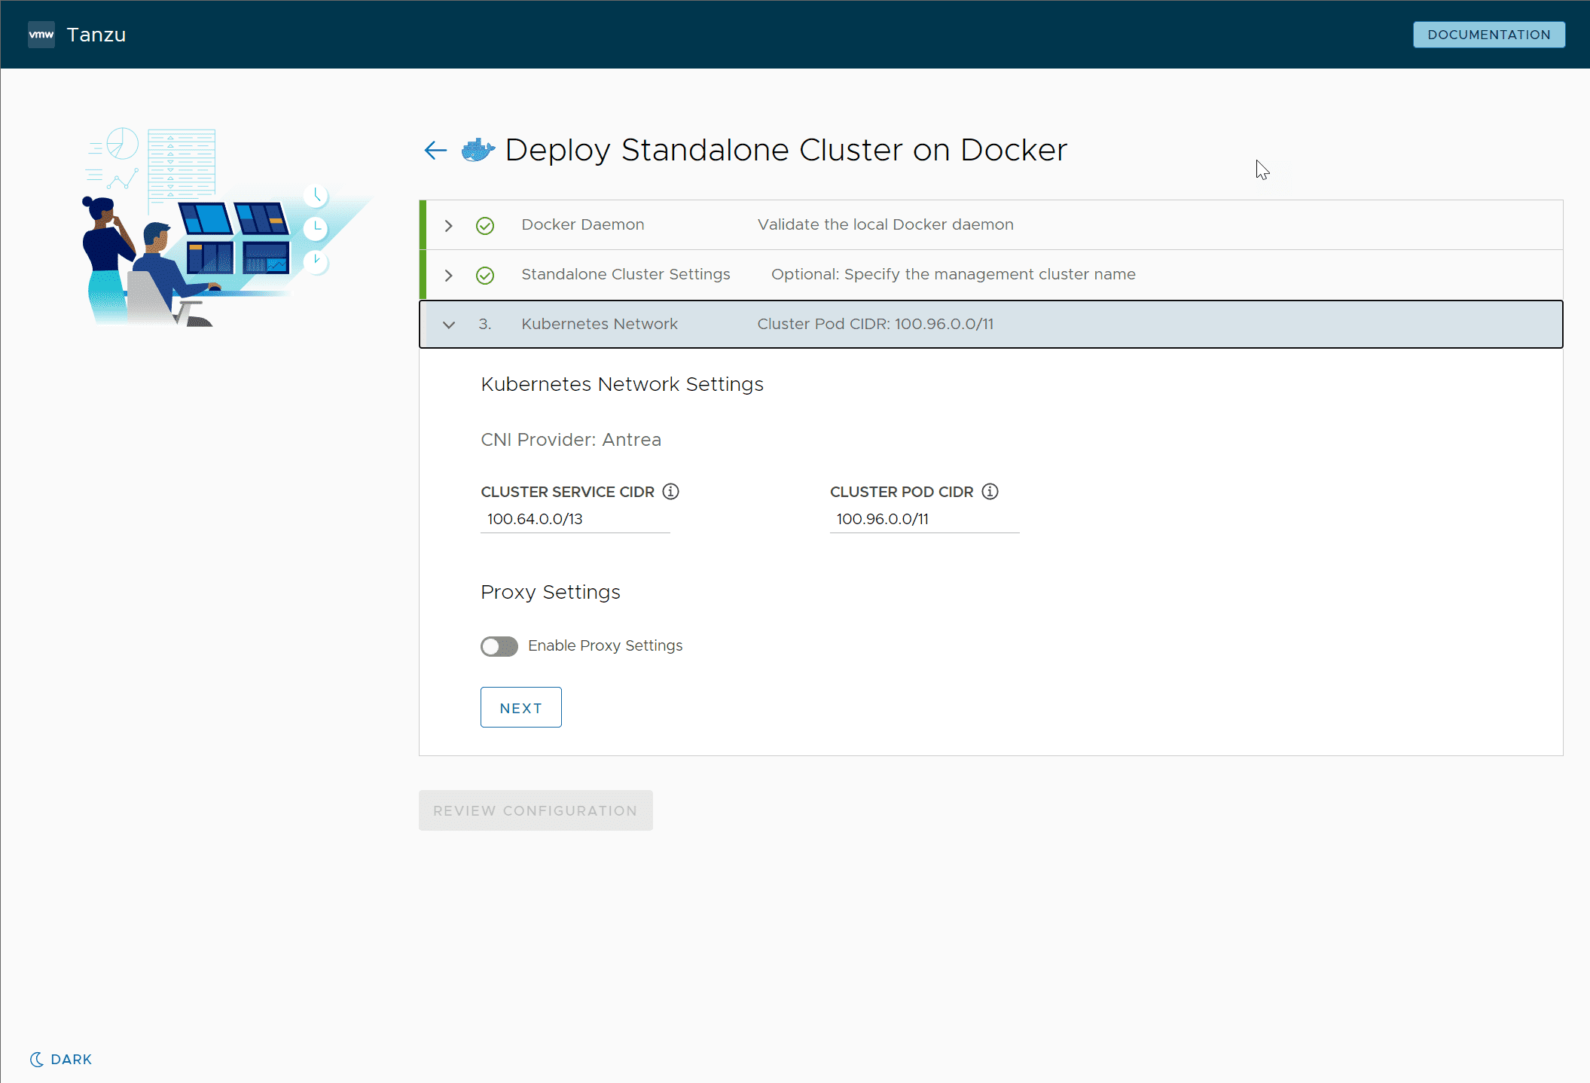The height and width of the screenshot is (1083, 1590).
Task: Select the Cluster Service CIDR input field
Action: point(576,517)
